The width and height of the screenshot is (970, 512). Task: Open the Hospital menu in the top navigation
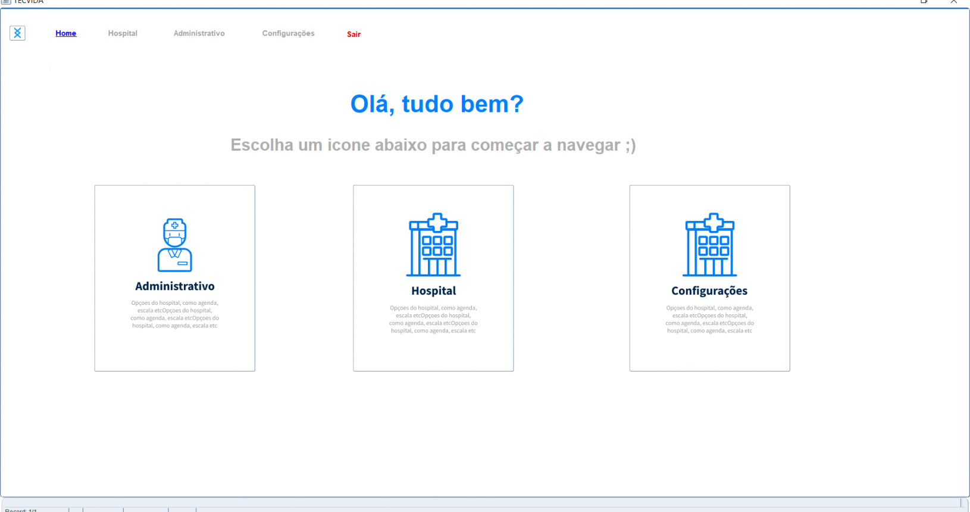click(123, 33)
